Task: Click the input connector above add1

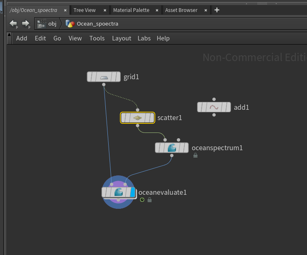Action: click(214, 99)
